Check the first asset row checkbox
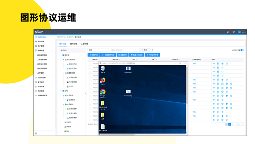The height and width of the screenshot is (144, 255). [x=90, y=63]
